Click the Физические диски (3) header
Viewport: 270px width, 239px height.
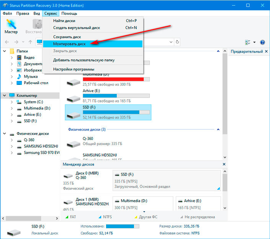(x=87, y=129)
